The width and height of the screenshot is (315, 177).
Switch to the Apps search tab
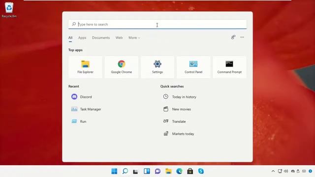[82, 38]
